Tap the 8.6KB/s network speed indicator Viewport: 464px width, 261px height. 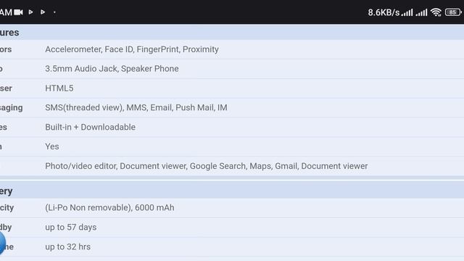pos(384,12)
